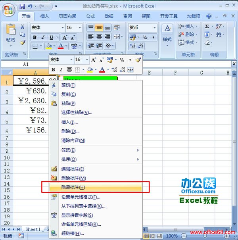Click the ribbon Copy icon
Image resolution: width=238 pixels, height=240 pixels.
pyautogui.click(x=23, y=35)
